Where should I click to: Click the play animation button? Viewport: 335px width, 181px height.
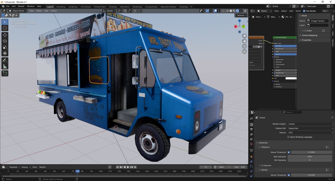128,167
